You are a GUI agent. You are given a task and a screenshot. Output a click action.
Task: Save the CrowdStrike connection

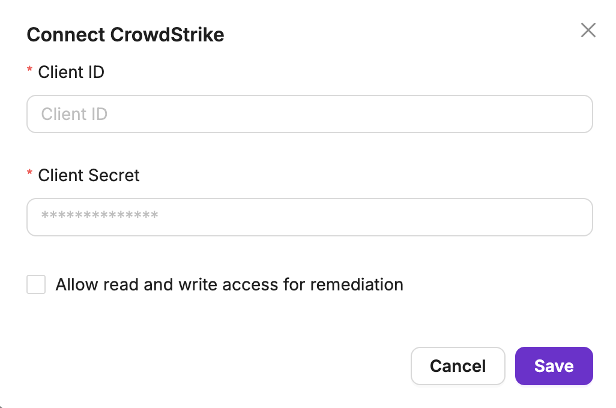click(554, 366)
